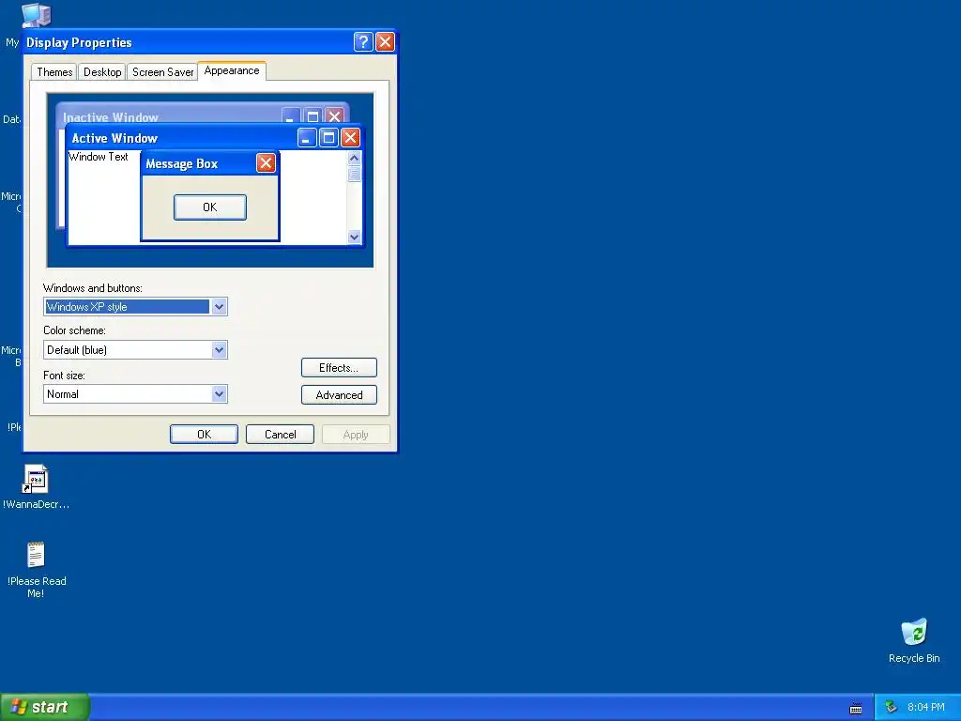Click the on-screen keyboard tray icon

coord(856,708)
